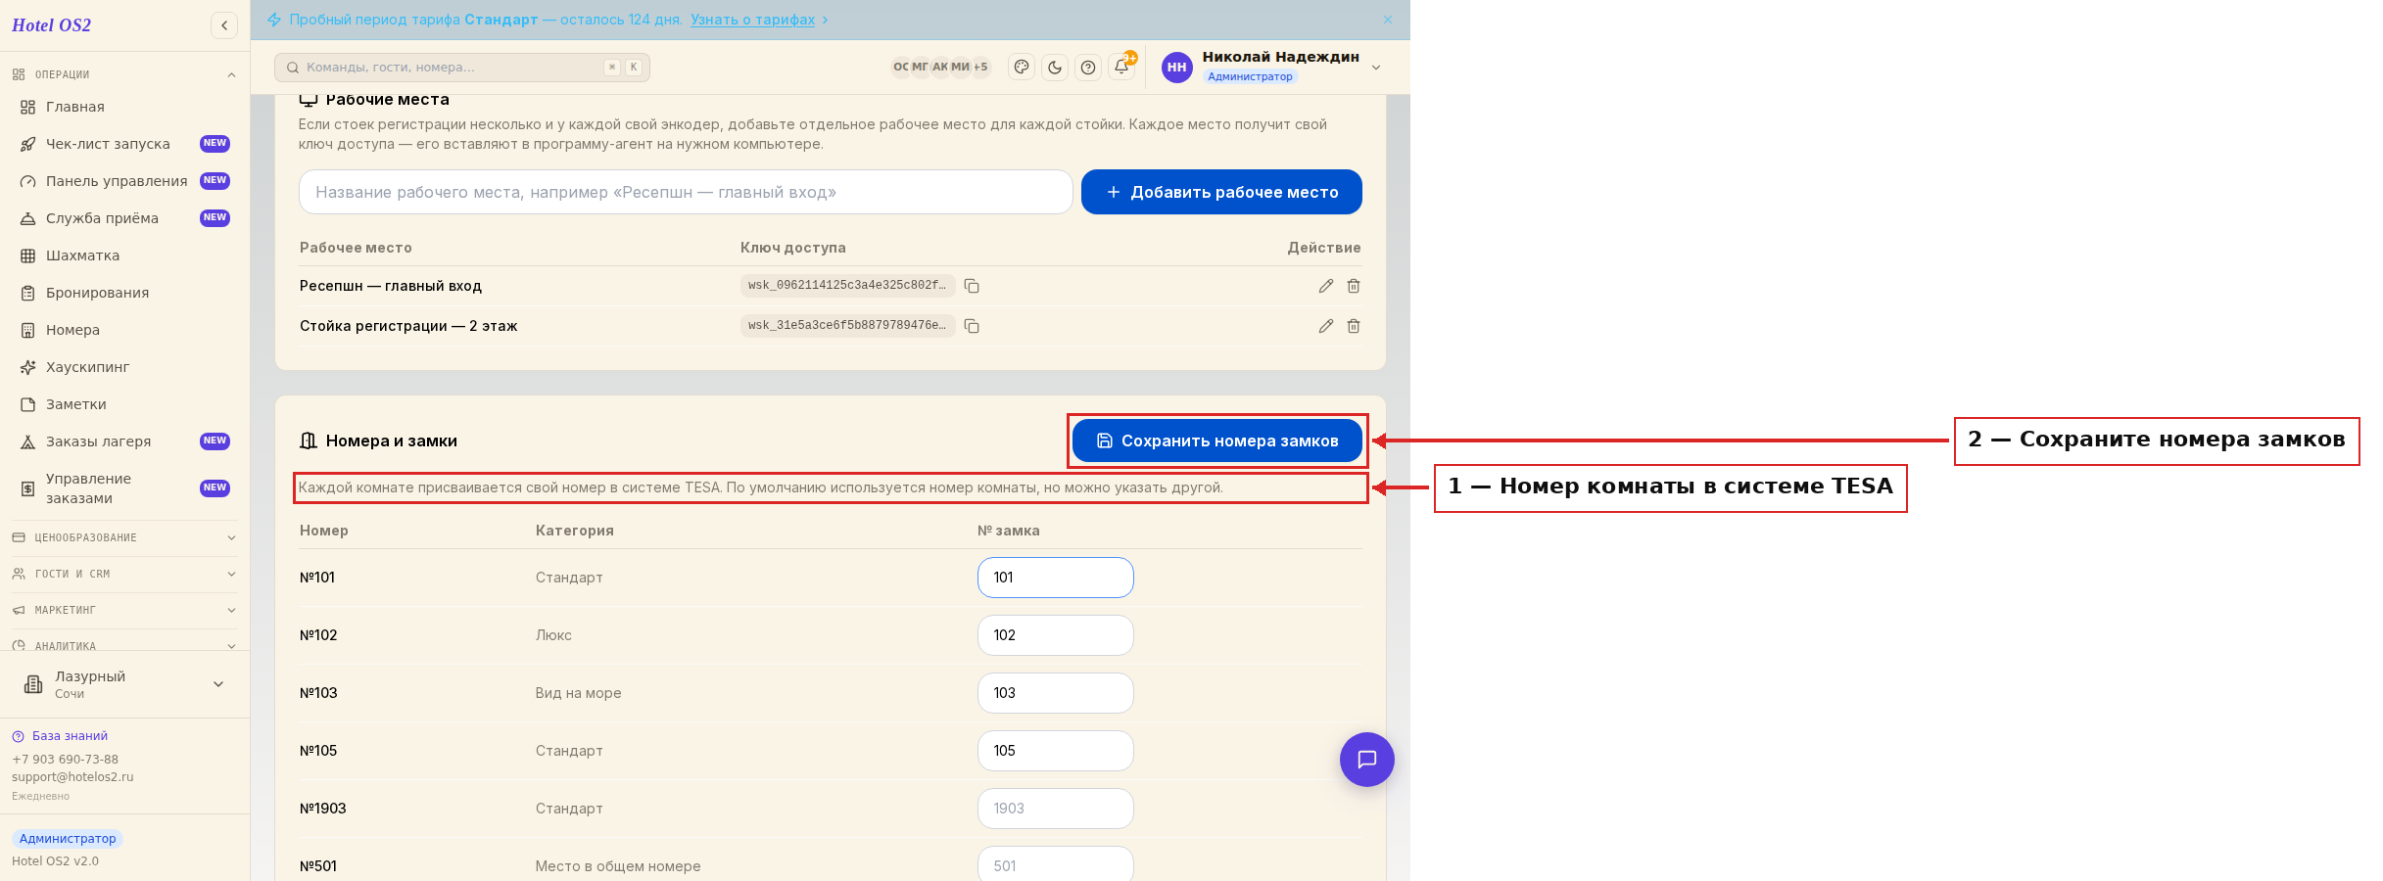Collapse the sidebar with the chevron button

[224, 25]
